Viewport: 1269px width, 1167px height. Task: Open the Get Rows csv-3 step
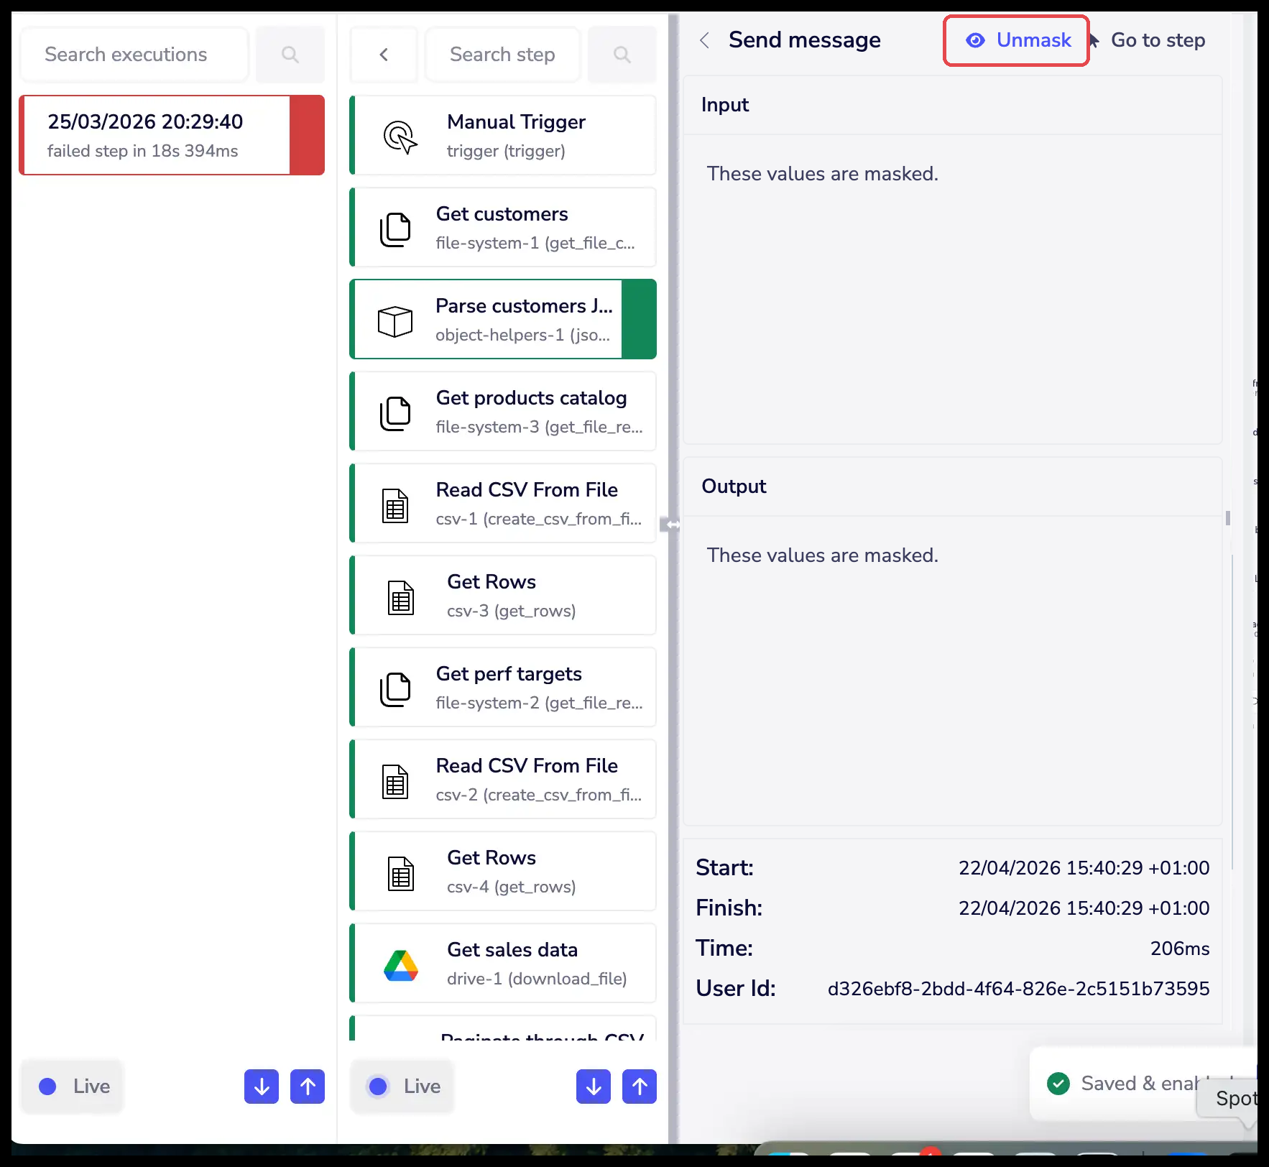503,595
